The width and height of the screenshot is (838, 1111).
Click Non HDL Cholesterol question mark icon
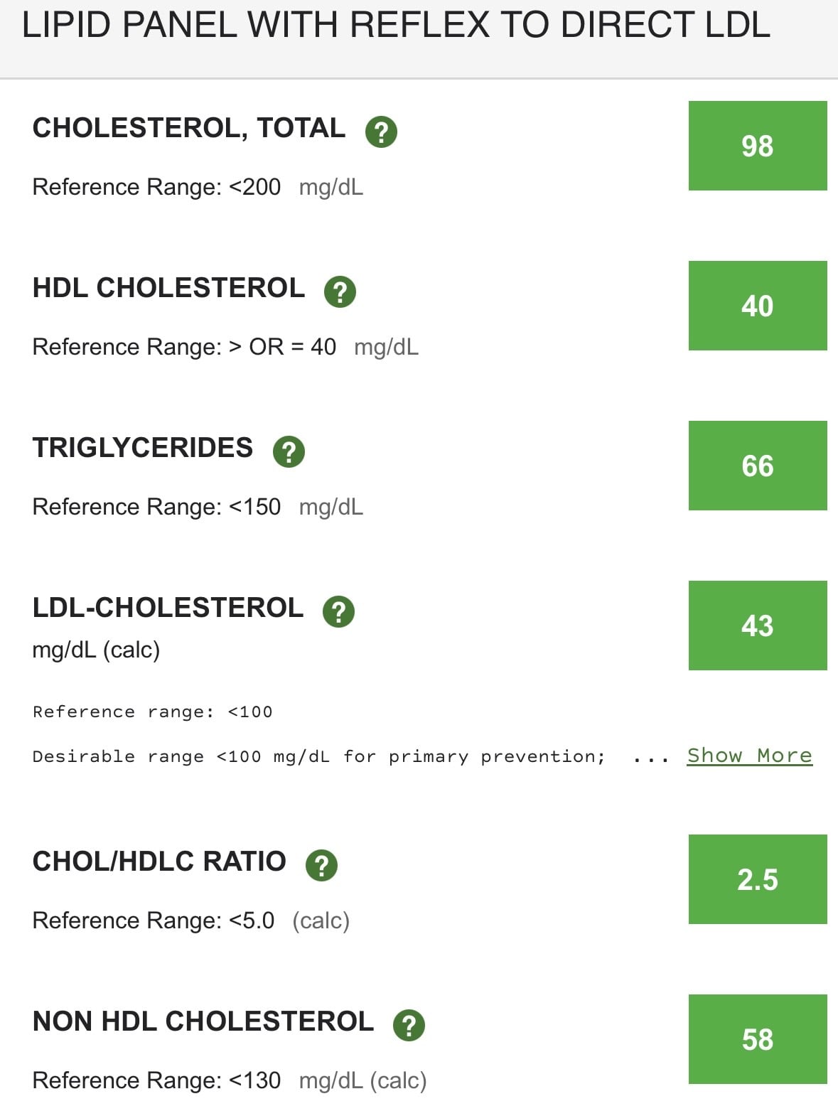coord(409,1025)
